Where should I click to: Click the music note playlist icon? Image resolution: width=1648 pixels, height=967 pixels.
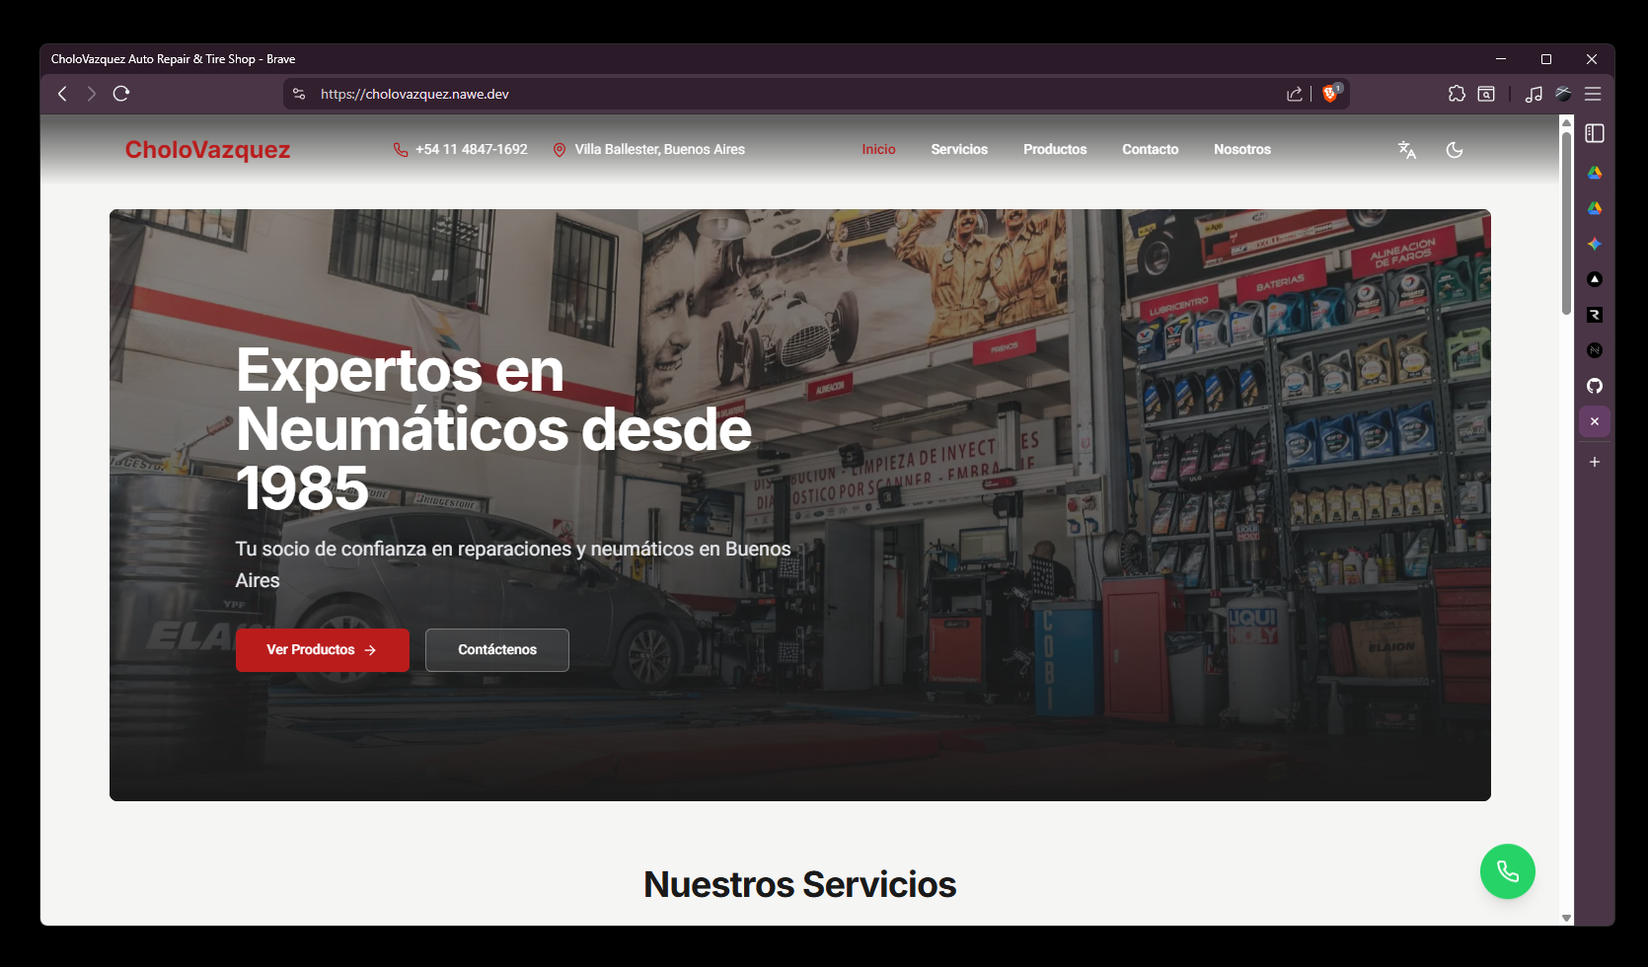[1534, 94]
